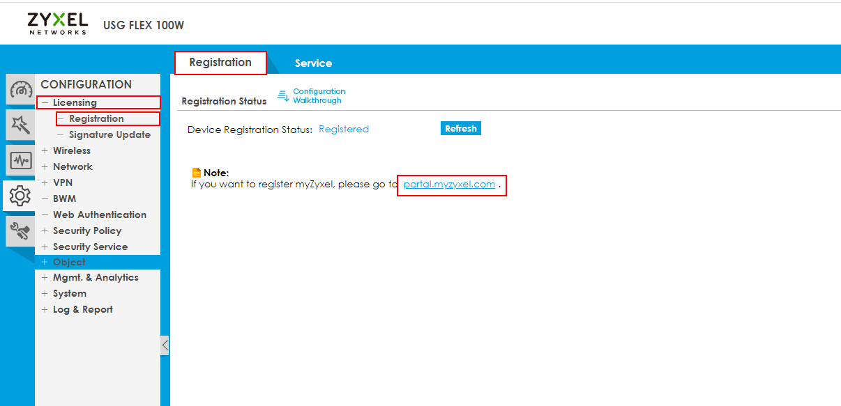The image size is (841, 406).
Task: Open the portal.myzyxel.com link
Action: 449,185
